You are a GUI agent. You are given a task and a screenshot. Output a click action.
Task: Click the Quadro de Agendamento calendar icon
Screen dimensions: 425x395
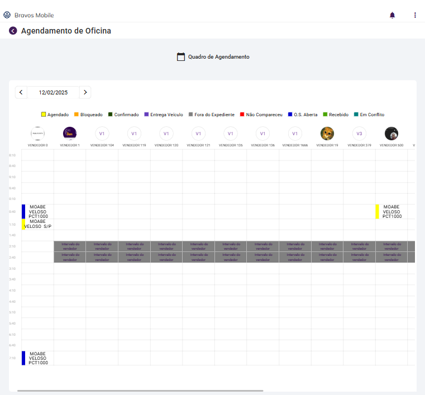(x=181, y=56)
